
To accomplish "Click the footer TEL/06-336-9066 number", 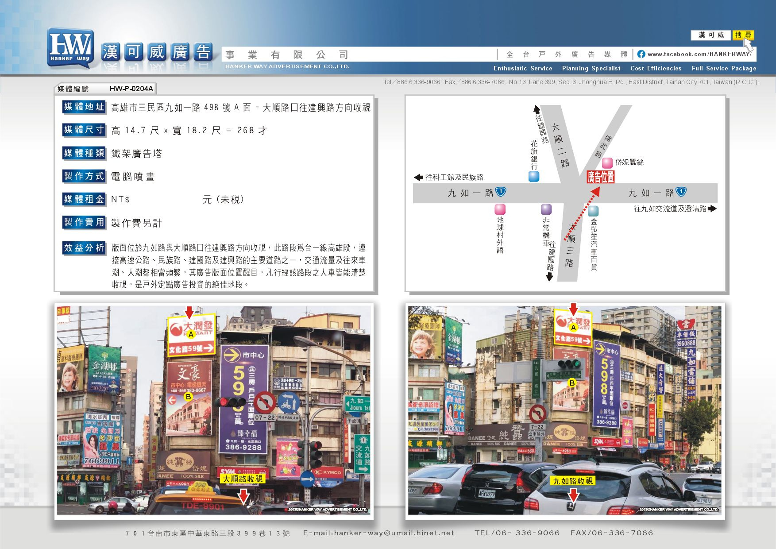I will (517, 533).
